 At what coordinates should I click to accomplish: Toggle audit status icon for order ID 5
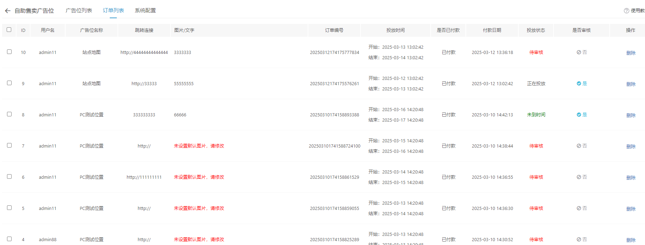pos(579,208)
